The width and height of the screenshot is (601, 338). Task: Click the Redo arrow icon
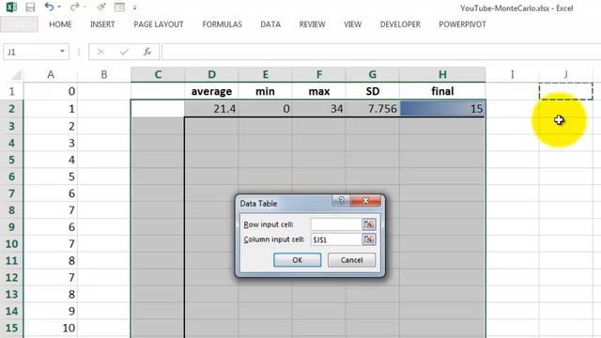point(75,7)
